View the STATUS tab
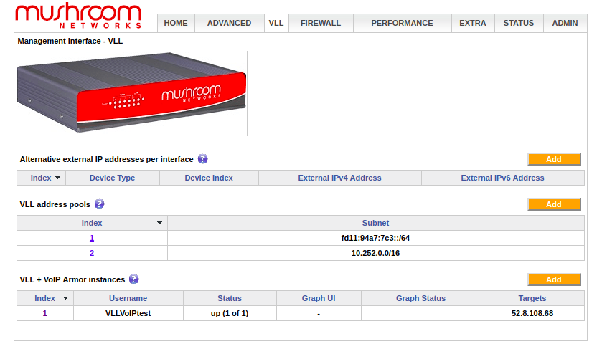602x354 pixels. [x=519, y=23]
